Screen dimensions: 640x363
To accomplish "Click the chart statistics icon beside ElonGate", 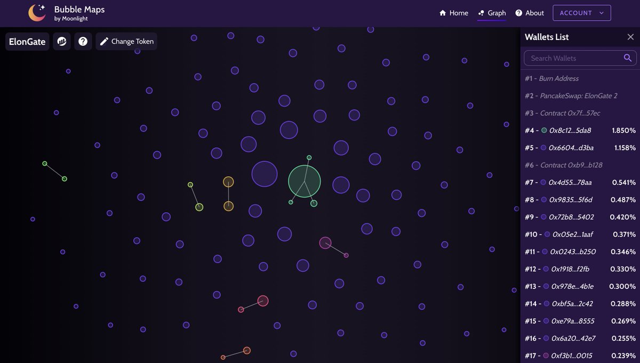I will [x=61, y=41].
